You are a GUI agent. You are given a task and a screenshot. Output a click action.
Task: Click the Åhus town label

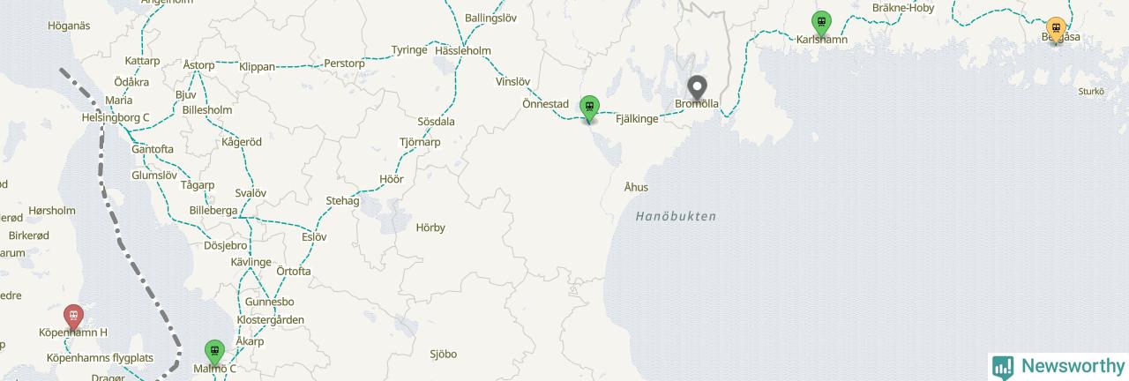[x=636, y=187]
